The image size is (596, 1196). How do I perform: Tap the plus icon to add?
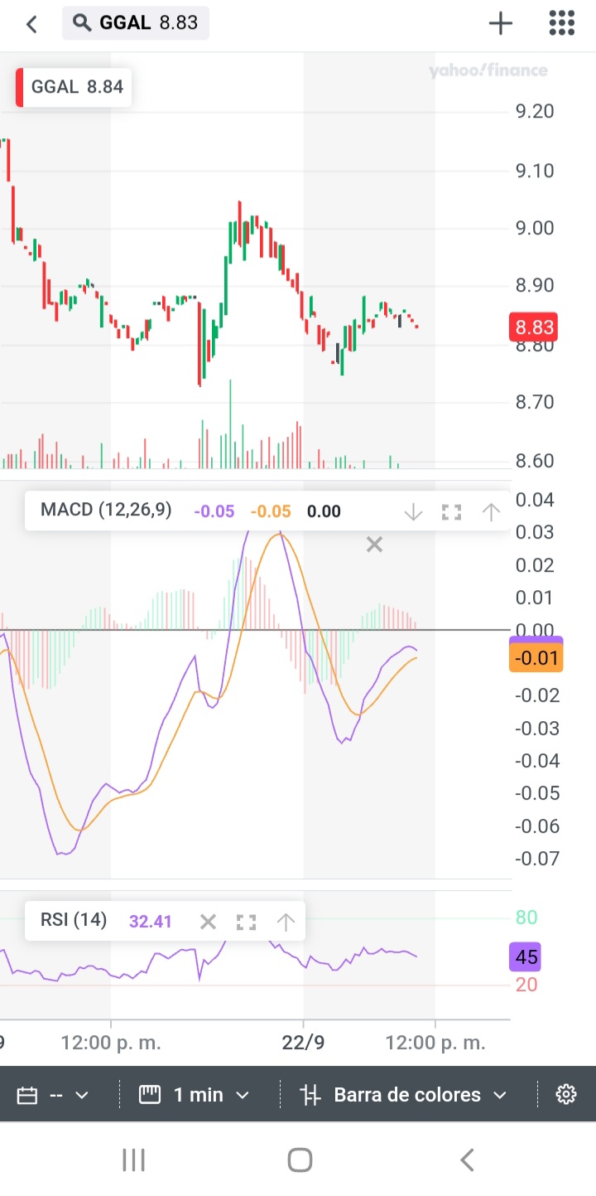click(x=501, y=23)
